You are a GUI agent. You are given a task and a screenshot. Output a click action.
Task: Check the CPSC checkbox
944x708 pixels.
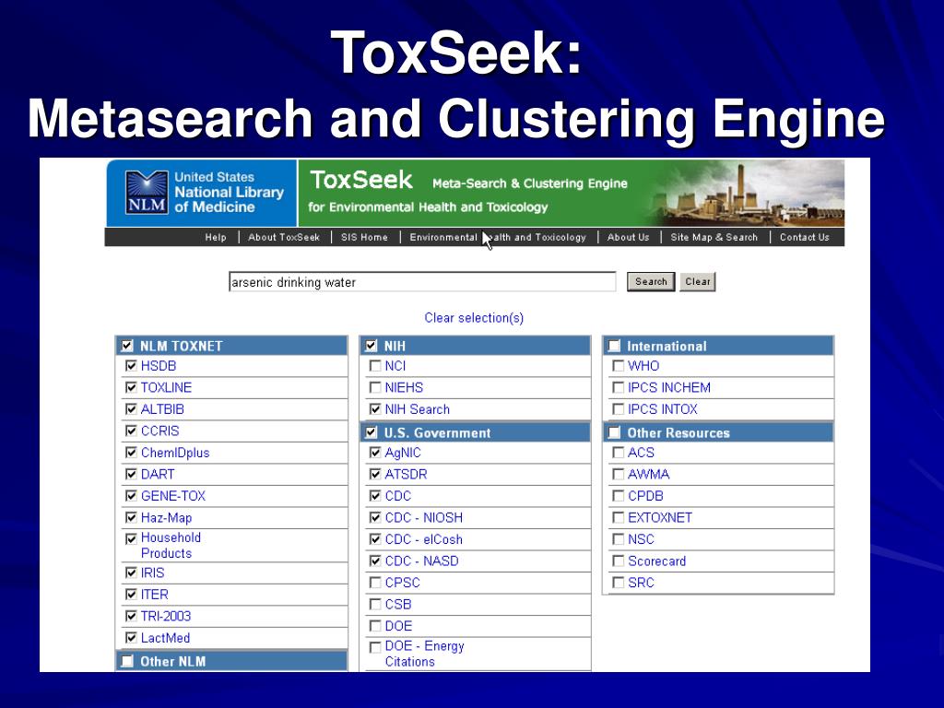pos(375,583)
